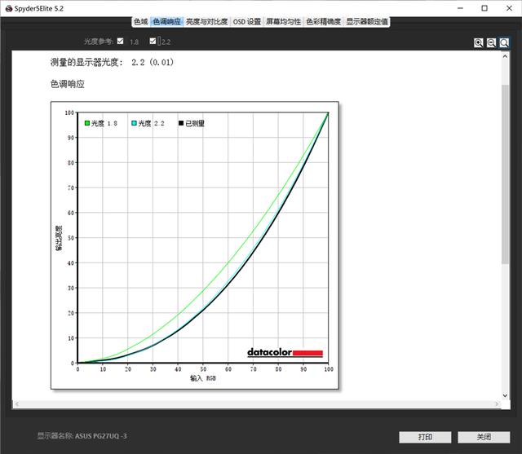Click the 光度参考 label
This screenshot has width=522, height=454.
(99, 42)
